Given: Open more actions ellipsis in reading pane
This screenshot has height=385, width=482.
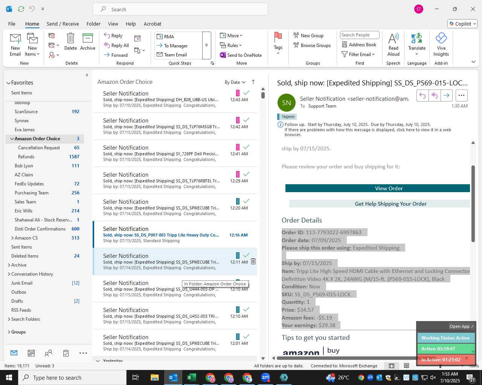Looking at the screenshot, I should click(x=462, y=95).
